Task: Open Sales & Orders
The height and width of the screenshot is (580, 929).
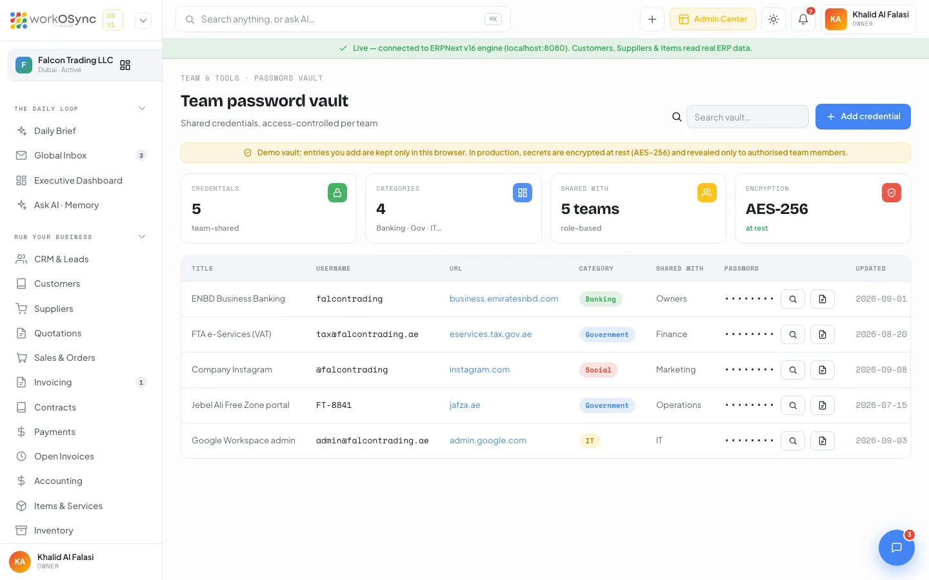Action: [x=81, y=358]
